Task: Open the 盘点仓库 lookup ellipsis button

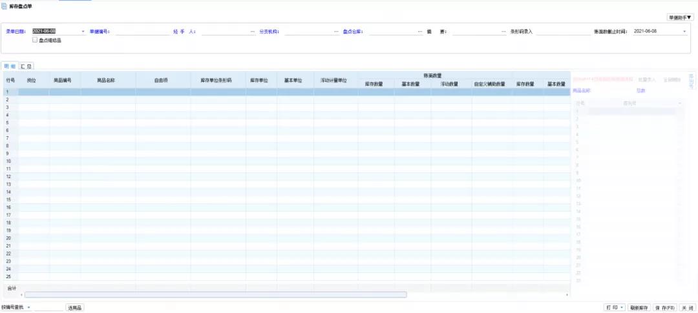Action: 419,32
